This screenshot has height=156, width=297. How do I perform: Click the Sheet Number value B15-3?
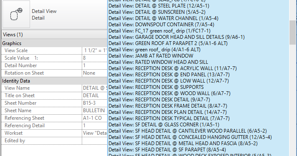click(x=95, y=103)
